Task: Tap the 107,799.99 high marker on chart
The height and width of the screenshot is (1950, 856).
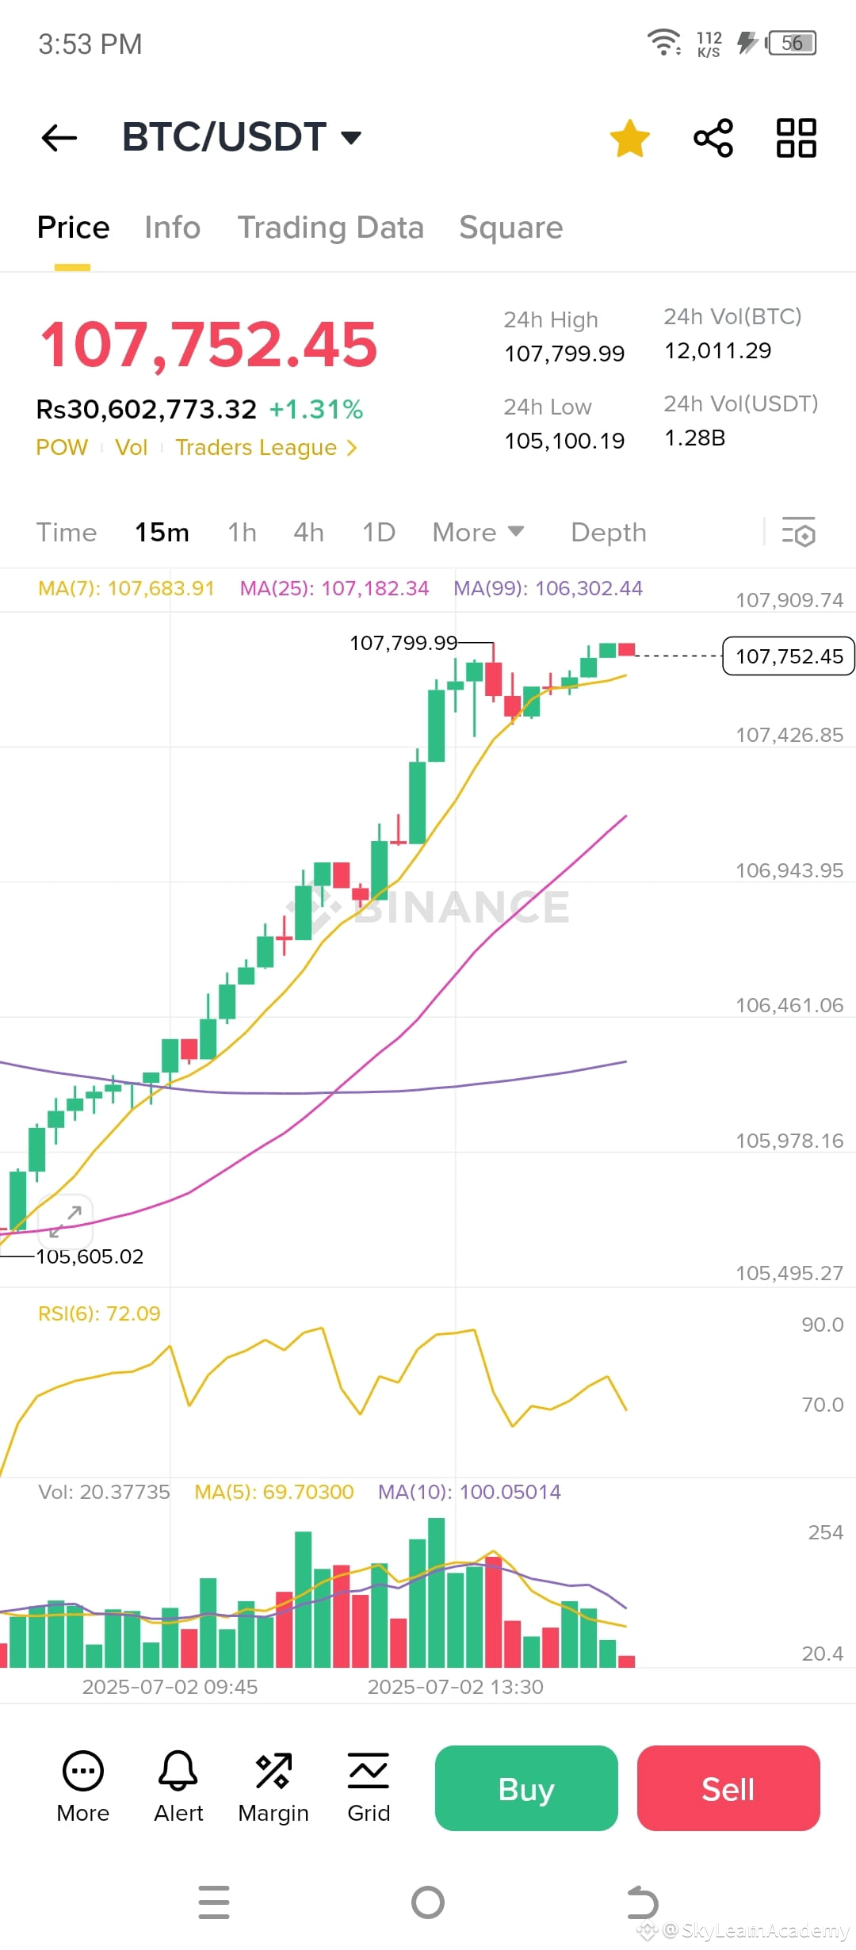Action: pyautogui.click(x=403, y=643)
